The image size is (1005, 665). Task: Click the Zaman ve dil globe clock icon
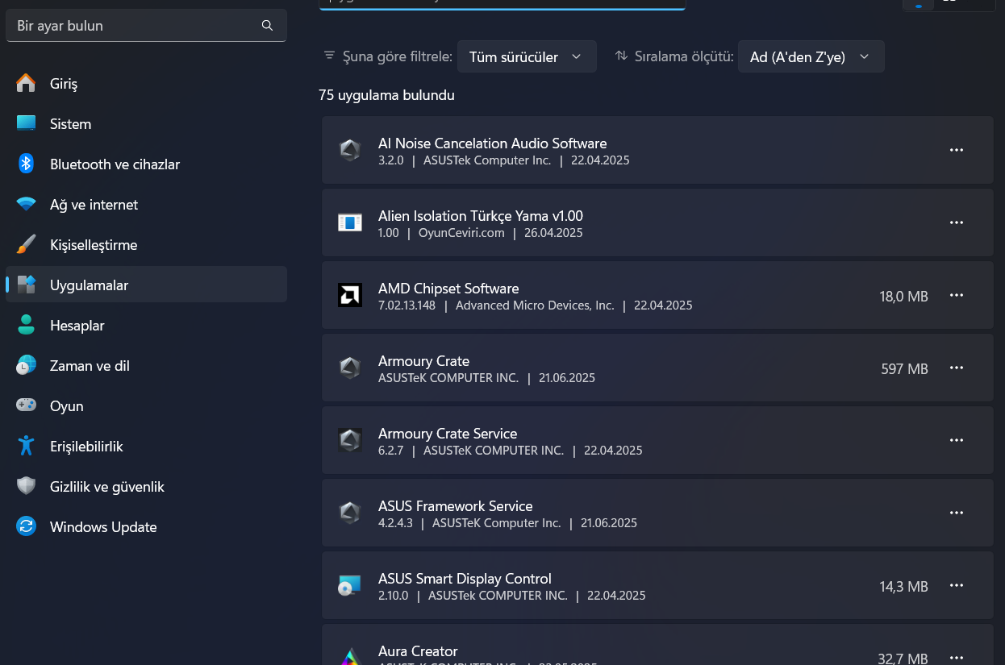26,365
